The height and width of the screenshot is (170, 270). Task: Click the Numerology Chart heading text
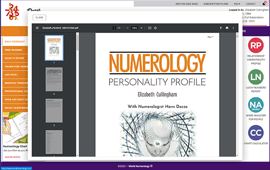point(15,146)
